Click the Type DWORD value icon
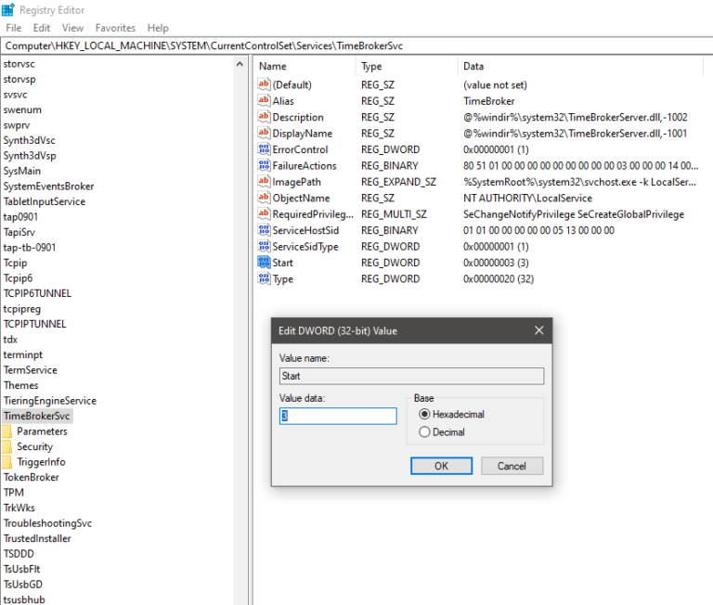 264,278
